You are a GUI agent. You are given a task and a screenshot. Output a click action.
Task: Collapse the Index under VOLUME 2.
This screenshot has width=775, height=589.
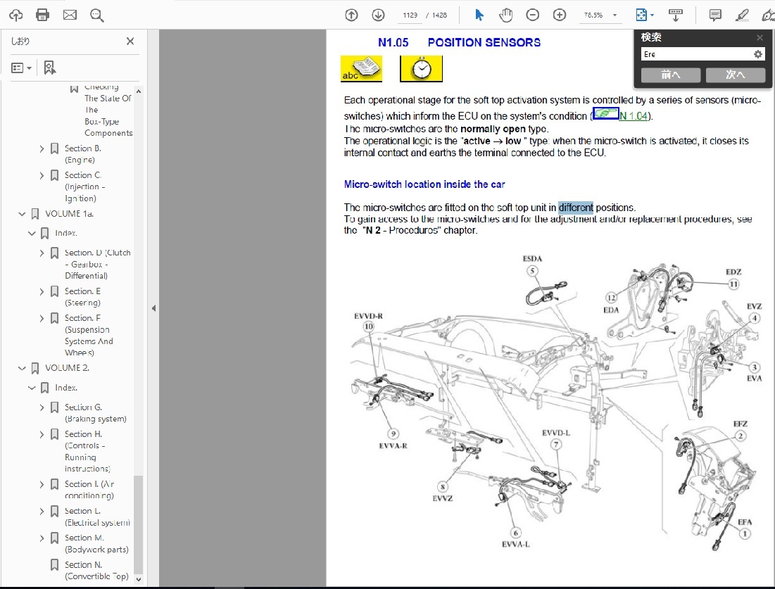point(32,388)
